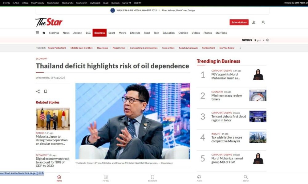
Task: Open the Sport section
Action: (111, 33)
